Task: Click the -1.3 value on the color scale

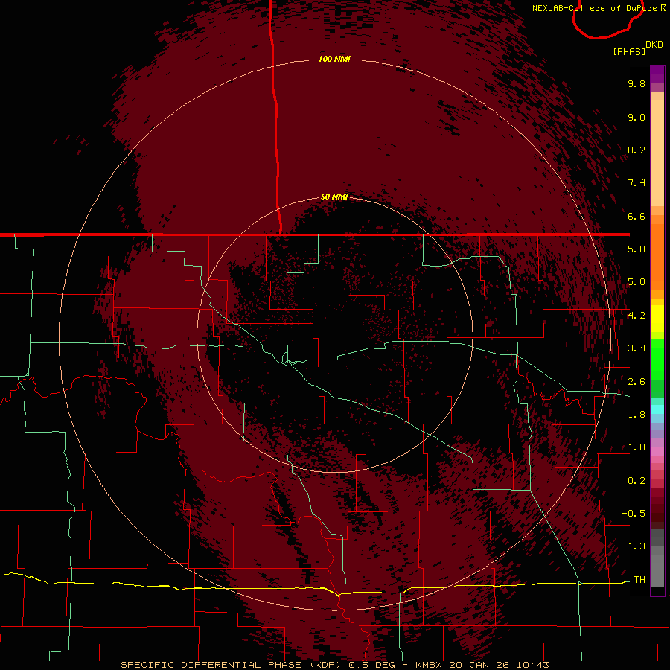Action: [634, 546]
